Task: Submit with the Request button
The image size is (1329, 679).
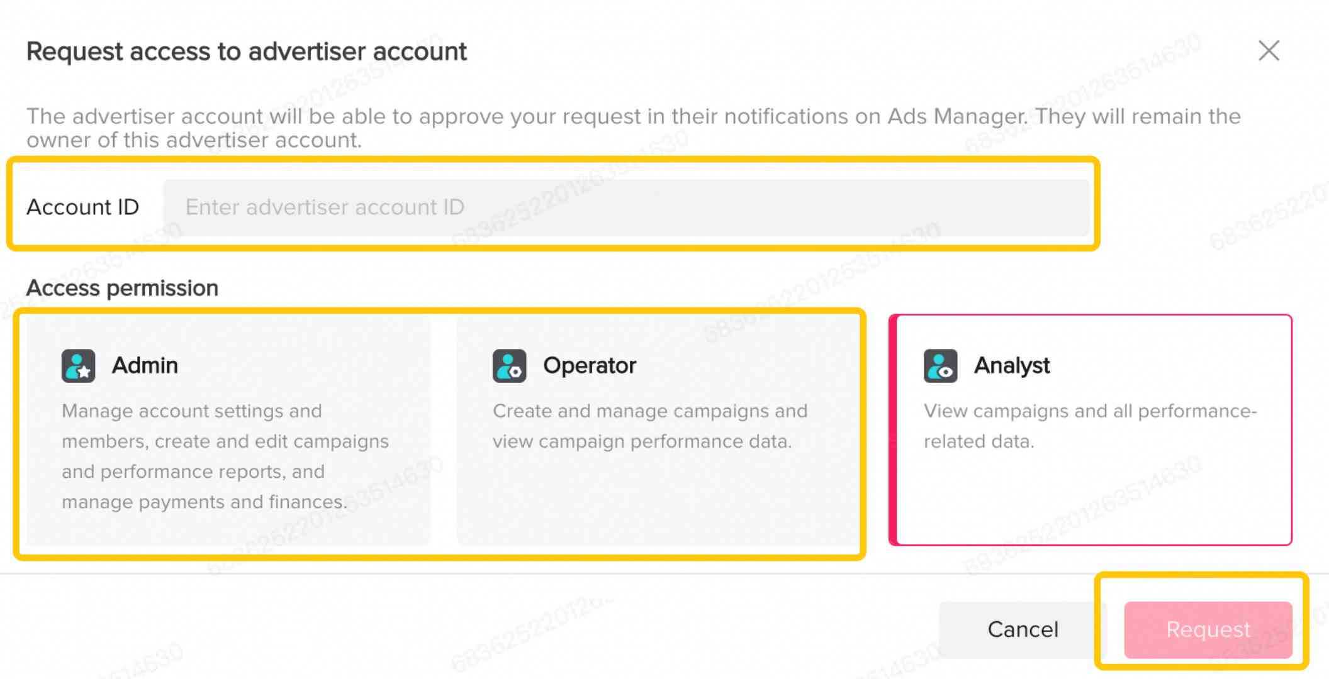Action: tap(1208, 629)
